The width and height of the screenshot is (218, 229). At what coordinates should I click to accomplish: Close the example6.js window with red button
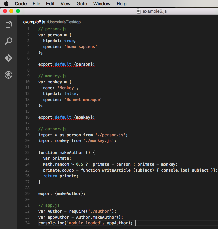pos(5,11)
